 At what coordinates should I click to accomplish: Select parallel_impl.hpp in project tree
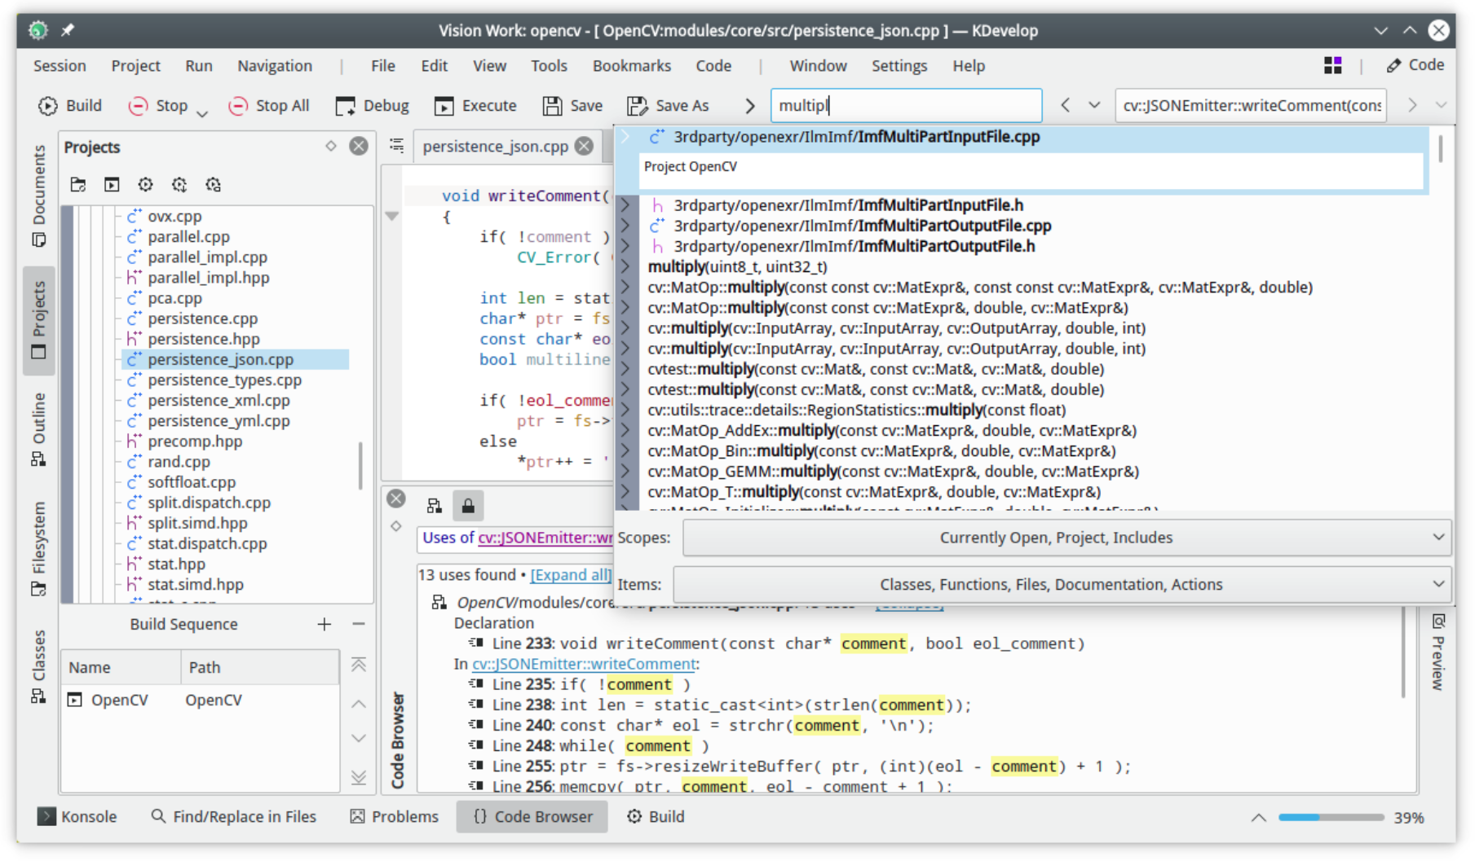(208, 278)
